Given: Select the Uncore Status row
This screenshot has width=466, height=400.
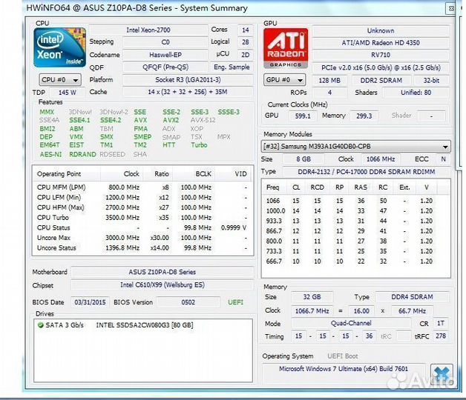Looking at the screenshot, I should (142, 247).
